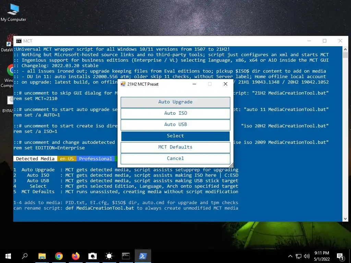Screen dimensions: 351x263
Task: Click the 21H2 MCT Preset title icon
Action: (x=123, y=84)
